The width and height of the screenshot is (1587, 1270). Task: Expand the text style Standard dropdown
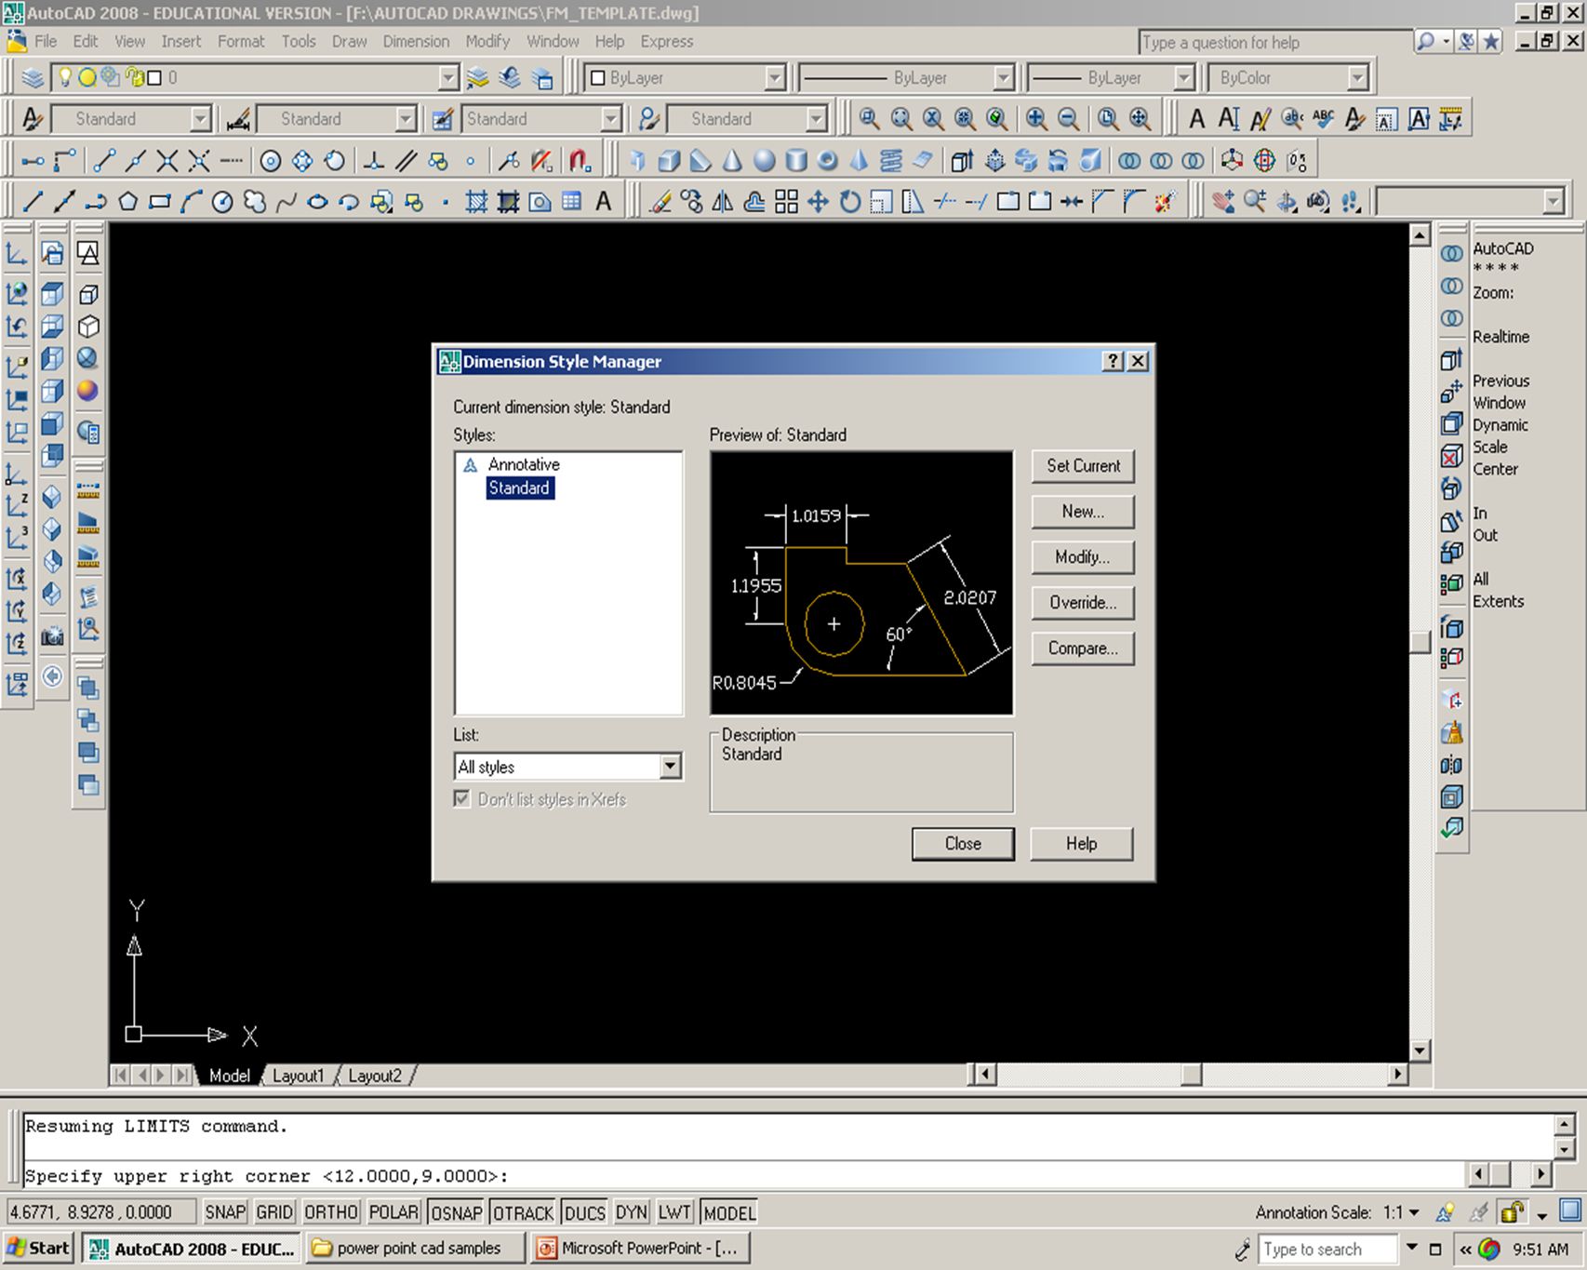(x=200, y=118)
